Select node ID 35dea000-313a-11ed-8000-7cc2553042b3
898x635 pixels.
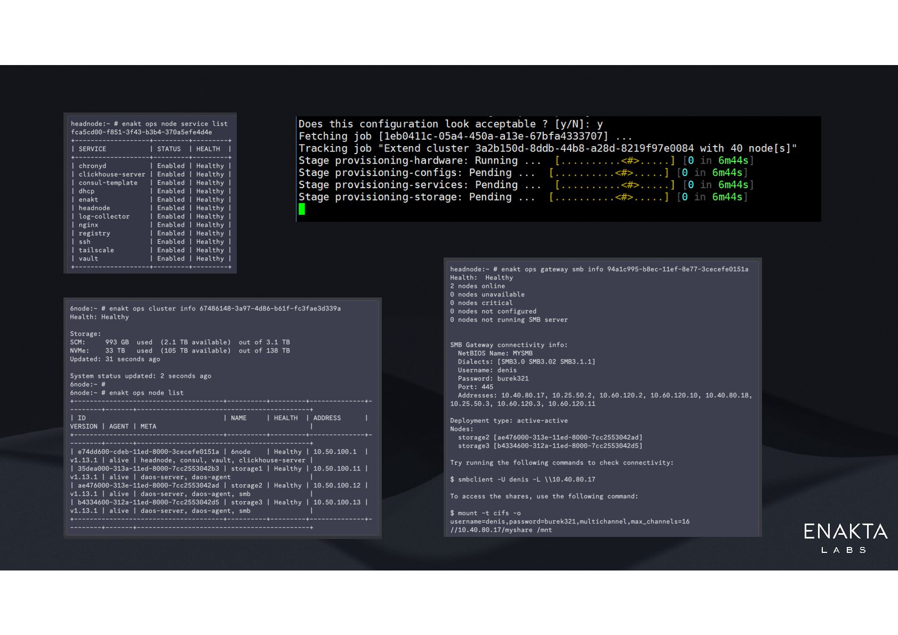pyautogui.click(x=148, y=469)
